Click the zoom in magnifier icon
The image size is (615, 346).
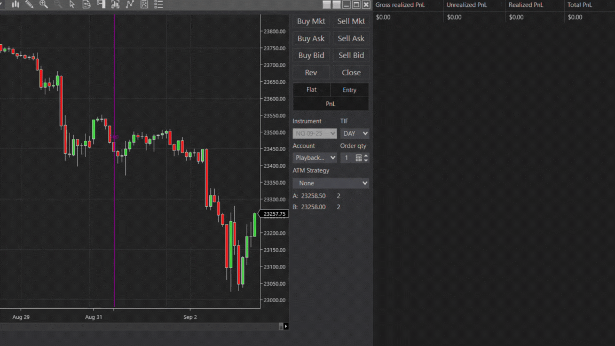(43, 4)
